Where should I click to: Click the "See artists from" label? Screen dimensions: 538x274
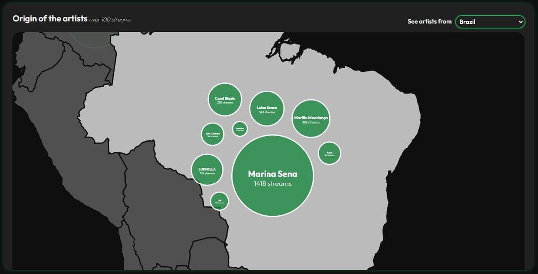[429, 22]
